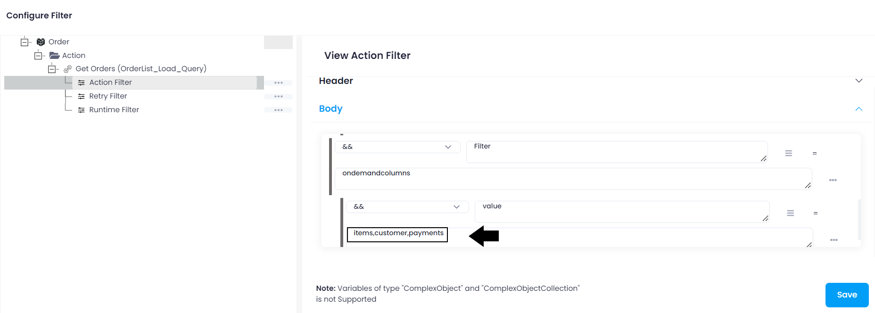Select the items,customer,payments value box
The width and height of the screenshot is (875, 313).
[x=397, y=234]
